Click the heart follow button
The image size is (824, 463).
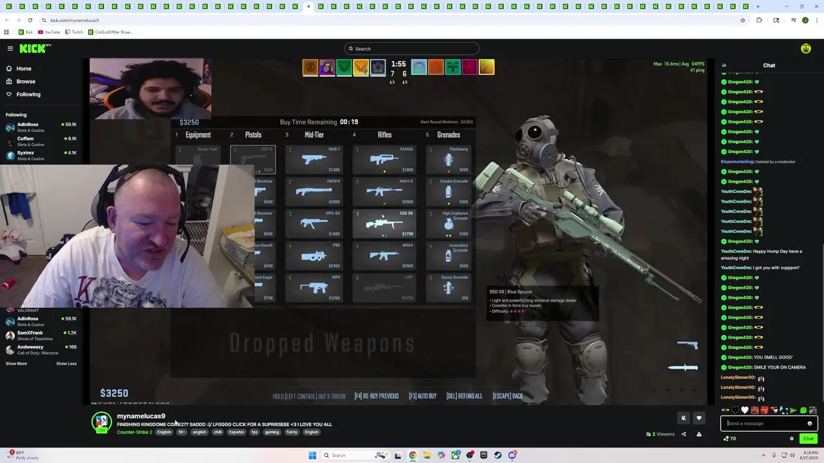[699, 418]
